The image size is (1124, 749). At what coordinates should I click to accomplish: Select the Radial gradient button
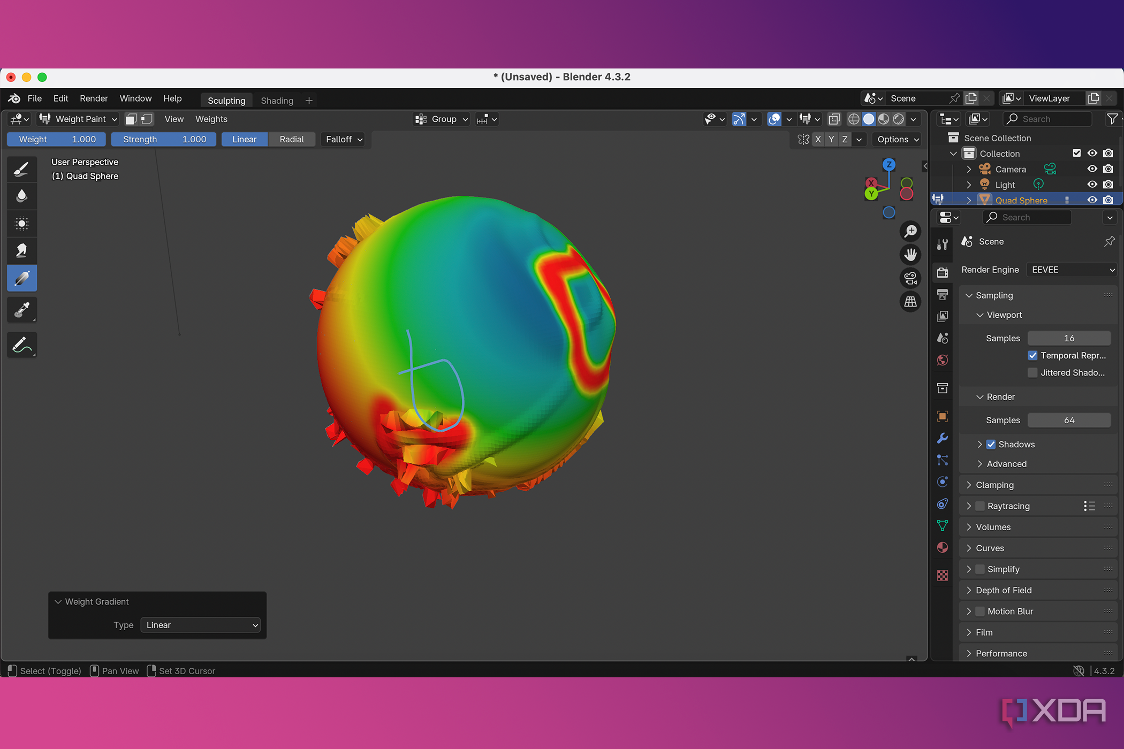[291, 139]
